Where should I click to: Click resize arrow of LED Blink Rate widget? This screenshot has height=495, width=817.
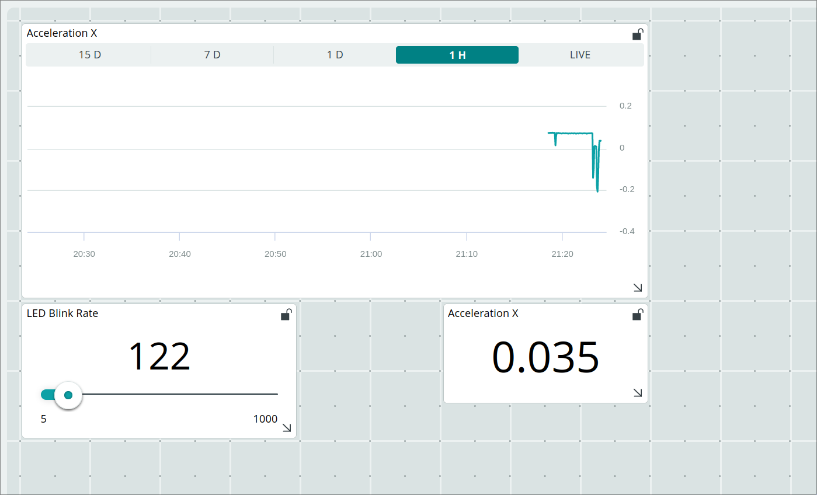point(287,427)
